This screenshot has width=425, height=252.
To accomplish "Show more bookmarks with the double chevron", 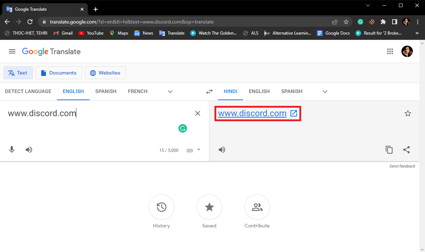I will coord(417,33).
